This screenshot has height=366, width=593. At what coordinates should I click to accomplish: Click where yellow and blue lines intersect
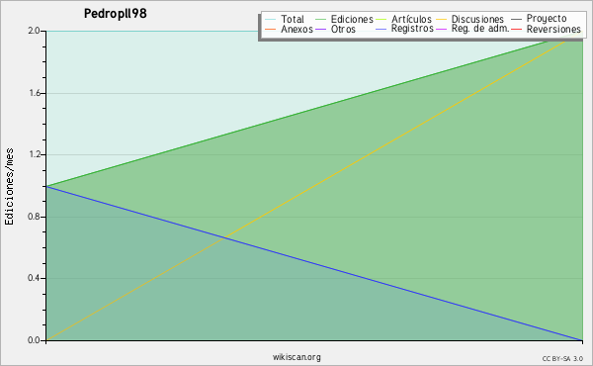[225, 237]
